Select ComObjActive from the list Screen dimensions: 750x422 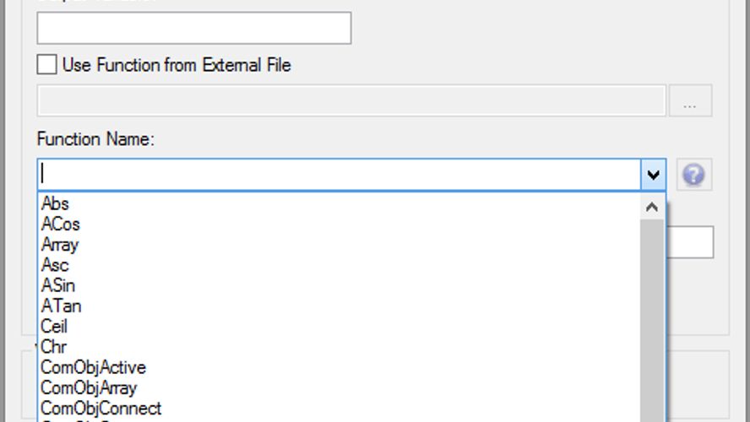93,367
